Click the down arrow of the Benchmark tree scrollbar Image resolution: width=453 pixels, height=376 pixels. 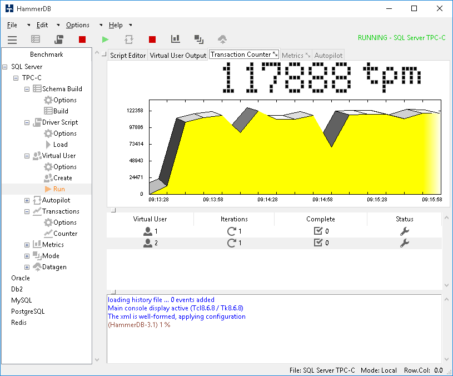(97, 360)
